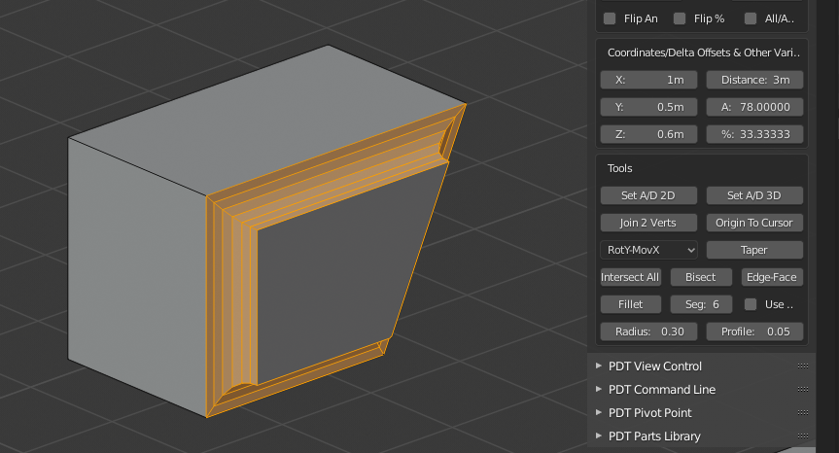This screenshot has height=453, width=839.
Task: Click the Bisect button
Action: [701, 277]
